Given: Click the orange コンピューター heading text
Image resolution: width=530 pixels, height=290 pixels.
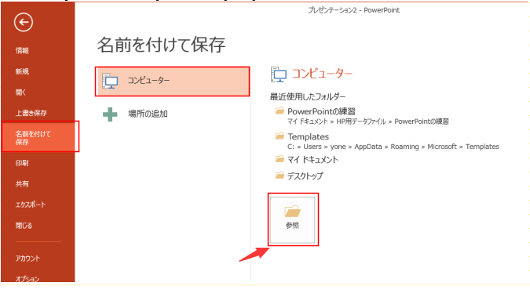Looking at the screenshot, I should click(322, 74).
